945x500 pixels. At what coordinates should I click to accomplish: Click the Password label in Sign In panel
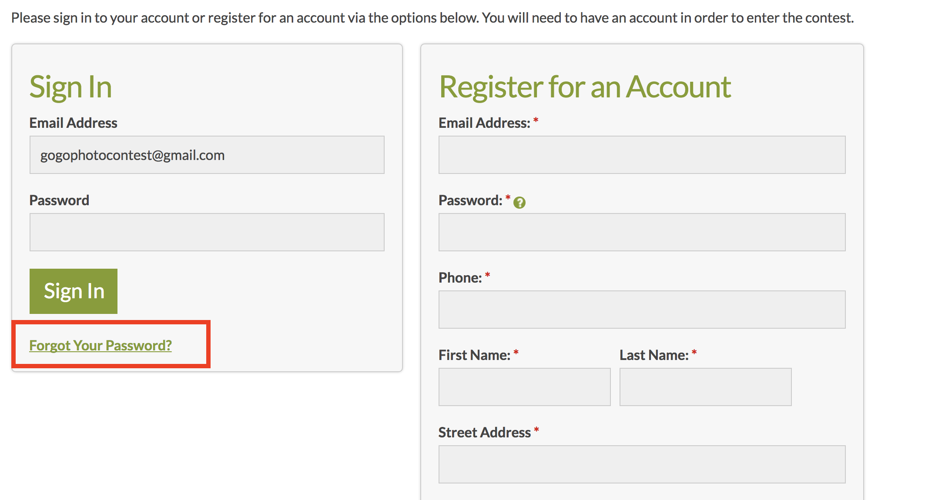59,200
